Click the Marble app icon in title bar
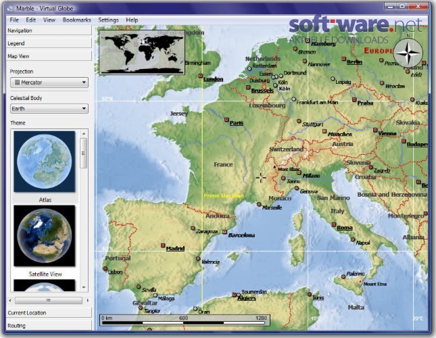 point(10,8)
